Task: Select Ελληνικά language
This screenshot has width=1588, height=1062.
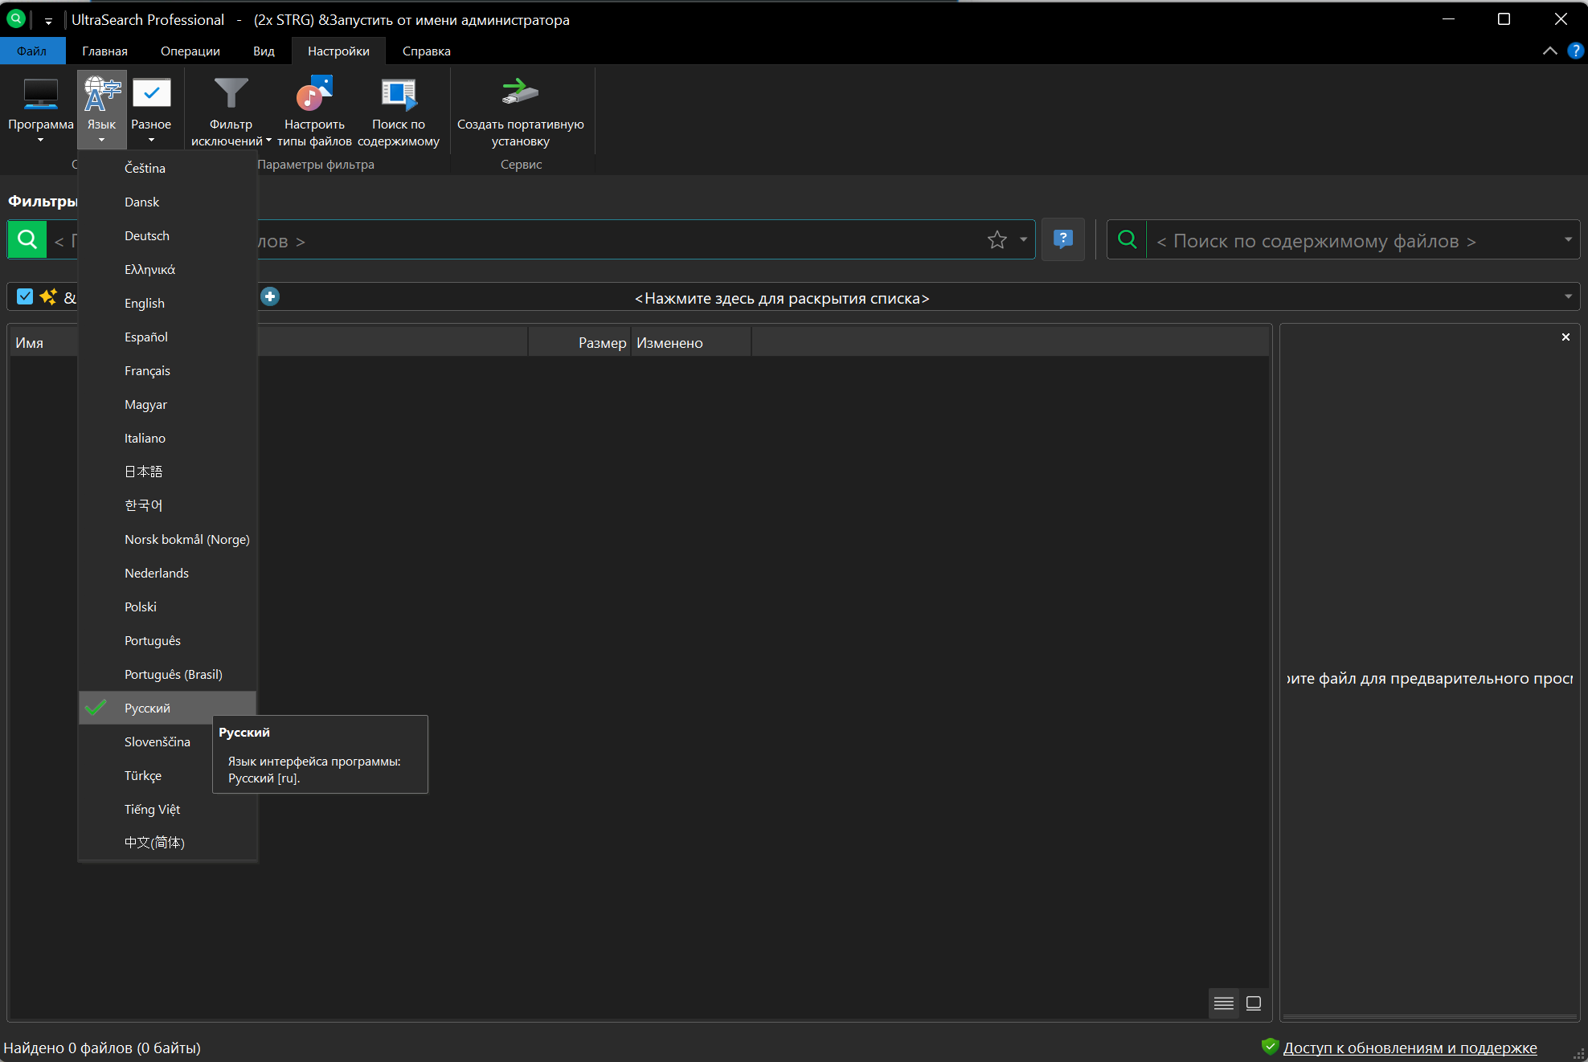Action: [x=167, y=269]
